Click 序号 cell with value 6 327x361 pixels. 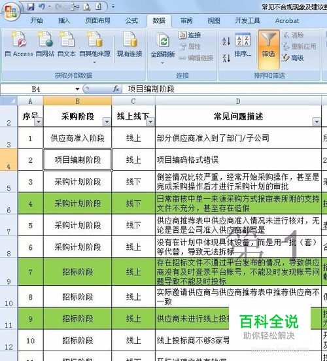tap(30, 247)
